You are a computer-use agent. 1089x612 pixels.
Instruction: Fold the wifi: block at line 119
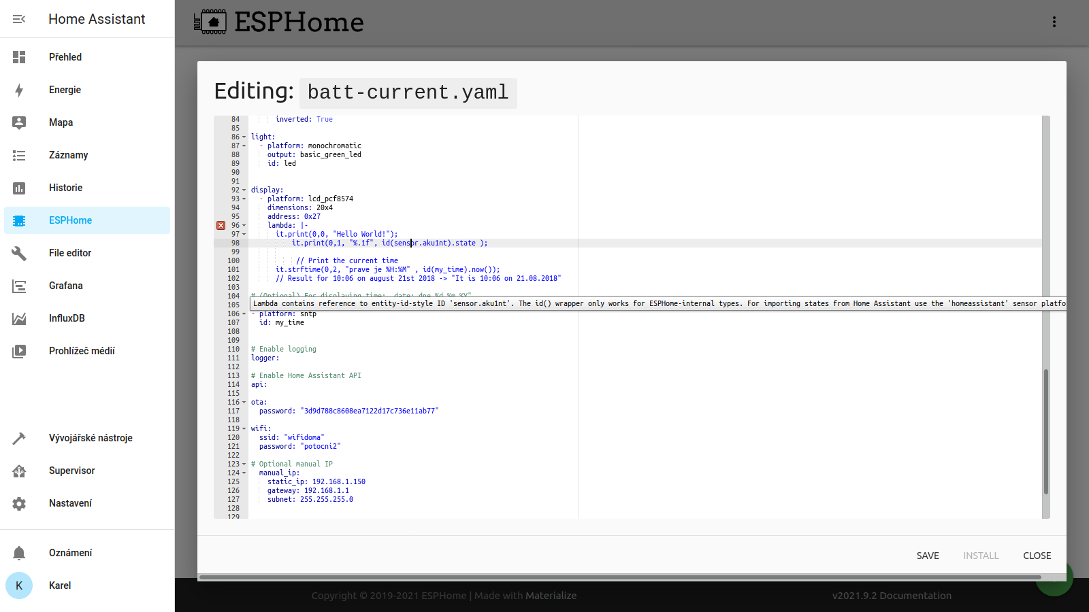click(244, 428)
